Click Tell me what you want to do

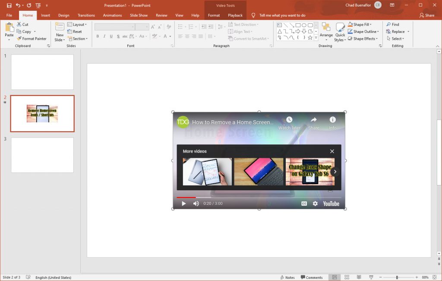[282, 15]
